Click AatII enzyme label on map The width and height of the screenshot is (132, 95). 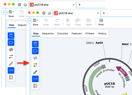click(99, 43)
